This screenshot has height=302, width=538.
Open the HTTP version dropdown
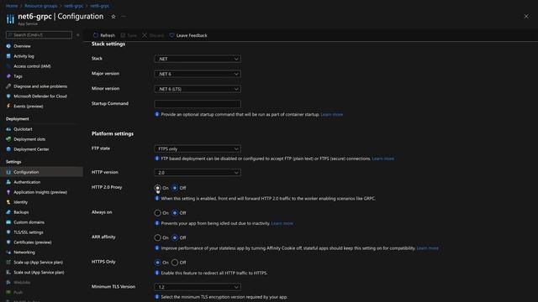[x=198, y=173]
